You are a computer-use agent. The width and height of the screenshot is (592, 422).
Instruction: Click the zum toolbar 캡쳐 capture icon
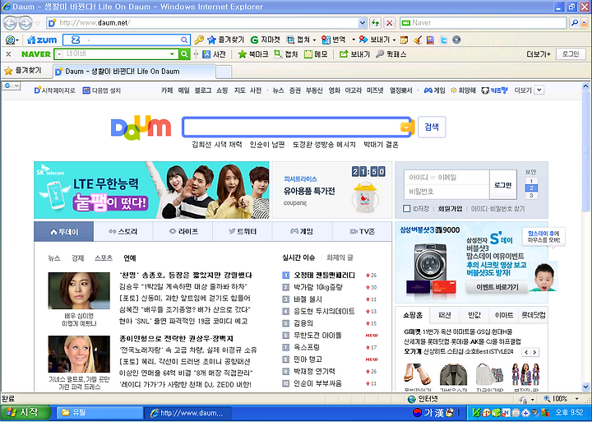coord(290,39)
